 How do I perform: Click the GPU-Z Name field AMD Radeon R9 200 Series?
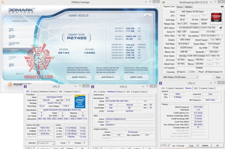192,12
